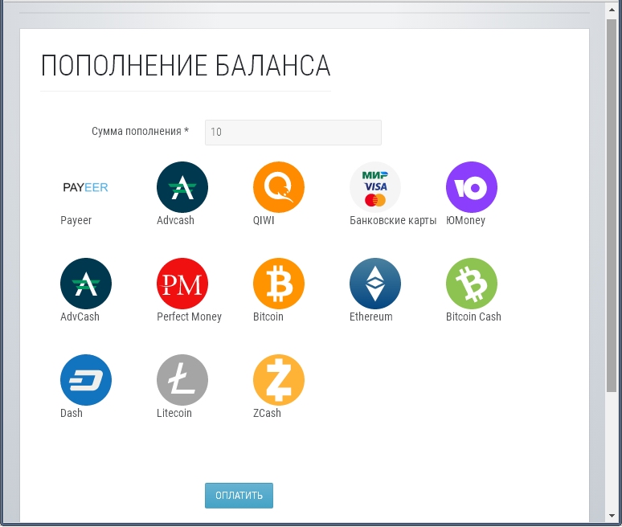Viewport: 622px width, 527px height.
Task: Choose the yellow ZCash icon
Action: coord(279,380)
